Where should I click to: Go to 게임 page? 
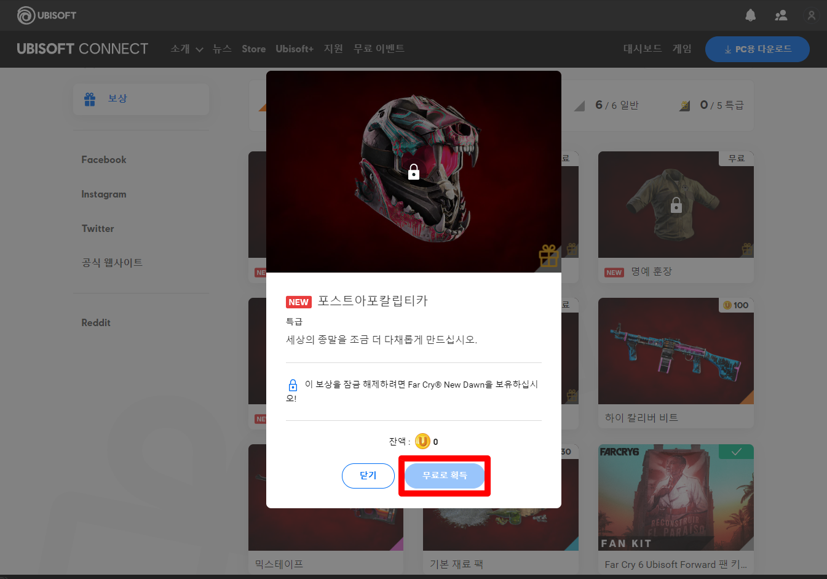(x=682, y=49)
